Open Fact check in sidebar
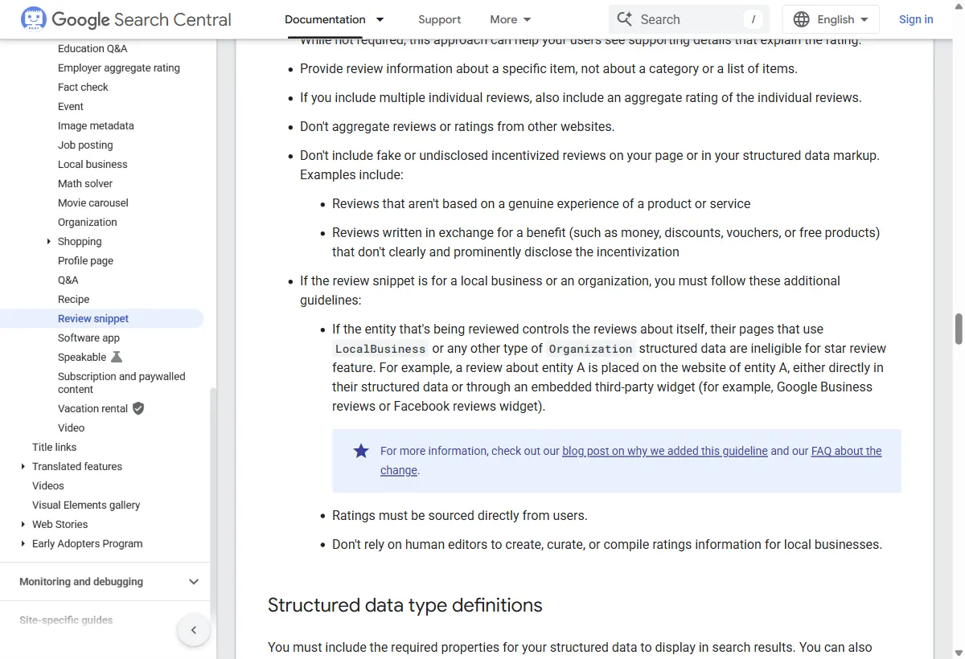Screen dimensions: 965x659 tap(83, 87)
